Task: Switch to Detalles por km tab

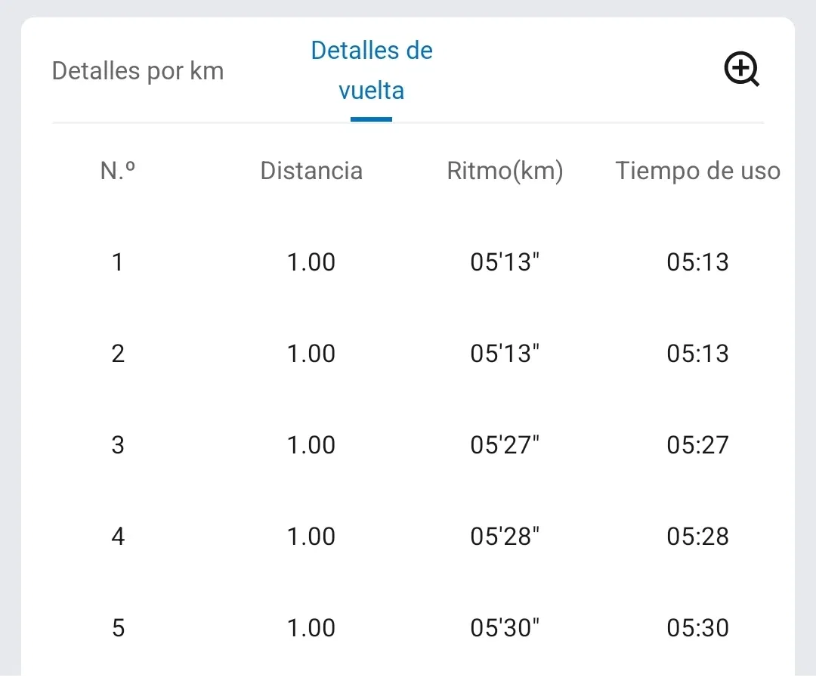Action: click(x=138, y=71)
